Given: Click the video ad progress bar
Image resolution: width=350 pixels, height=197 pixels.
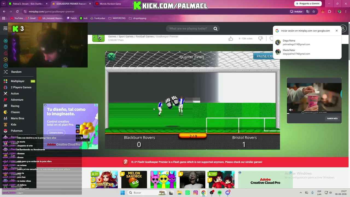Looking at the screenshot, I should point(314,113).
